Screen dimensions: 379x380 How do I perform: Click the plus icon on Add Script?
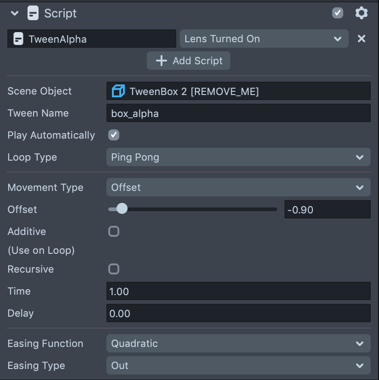[161, 61]
